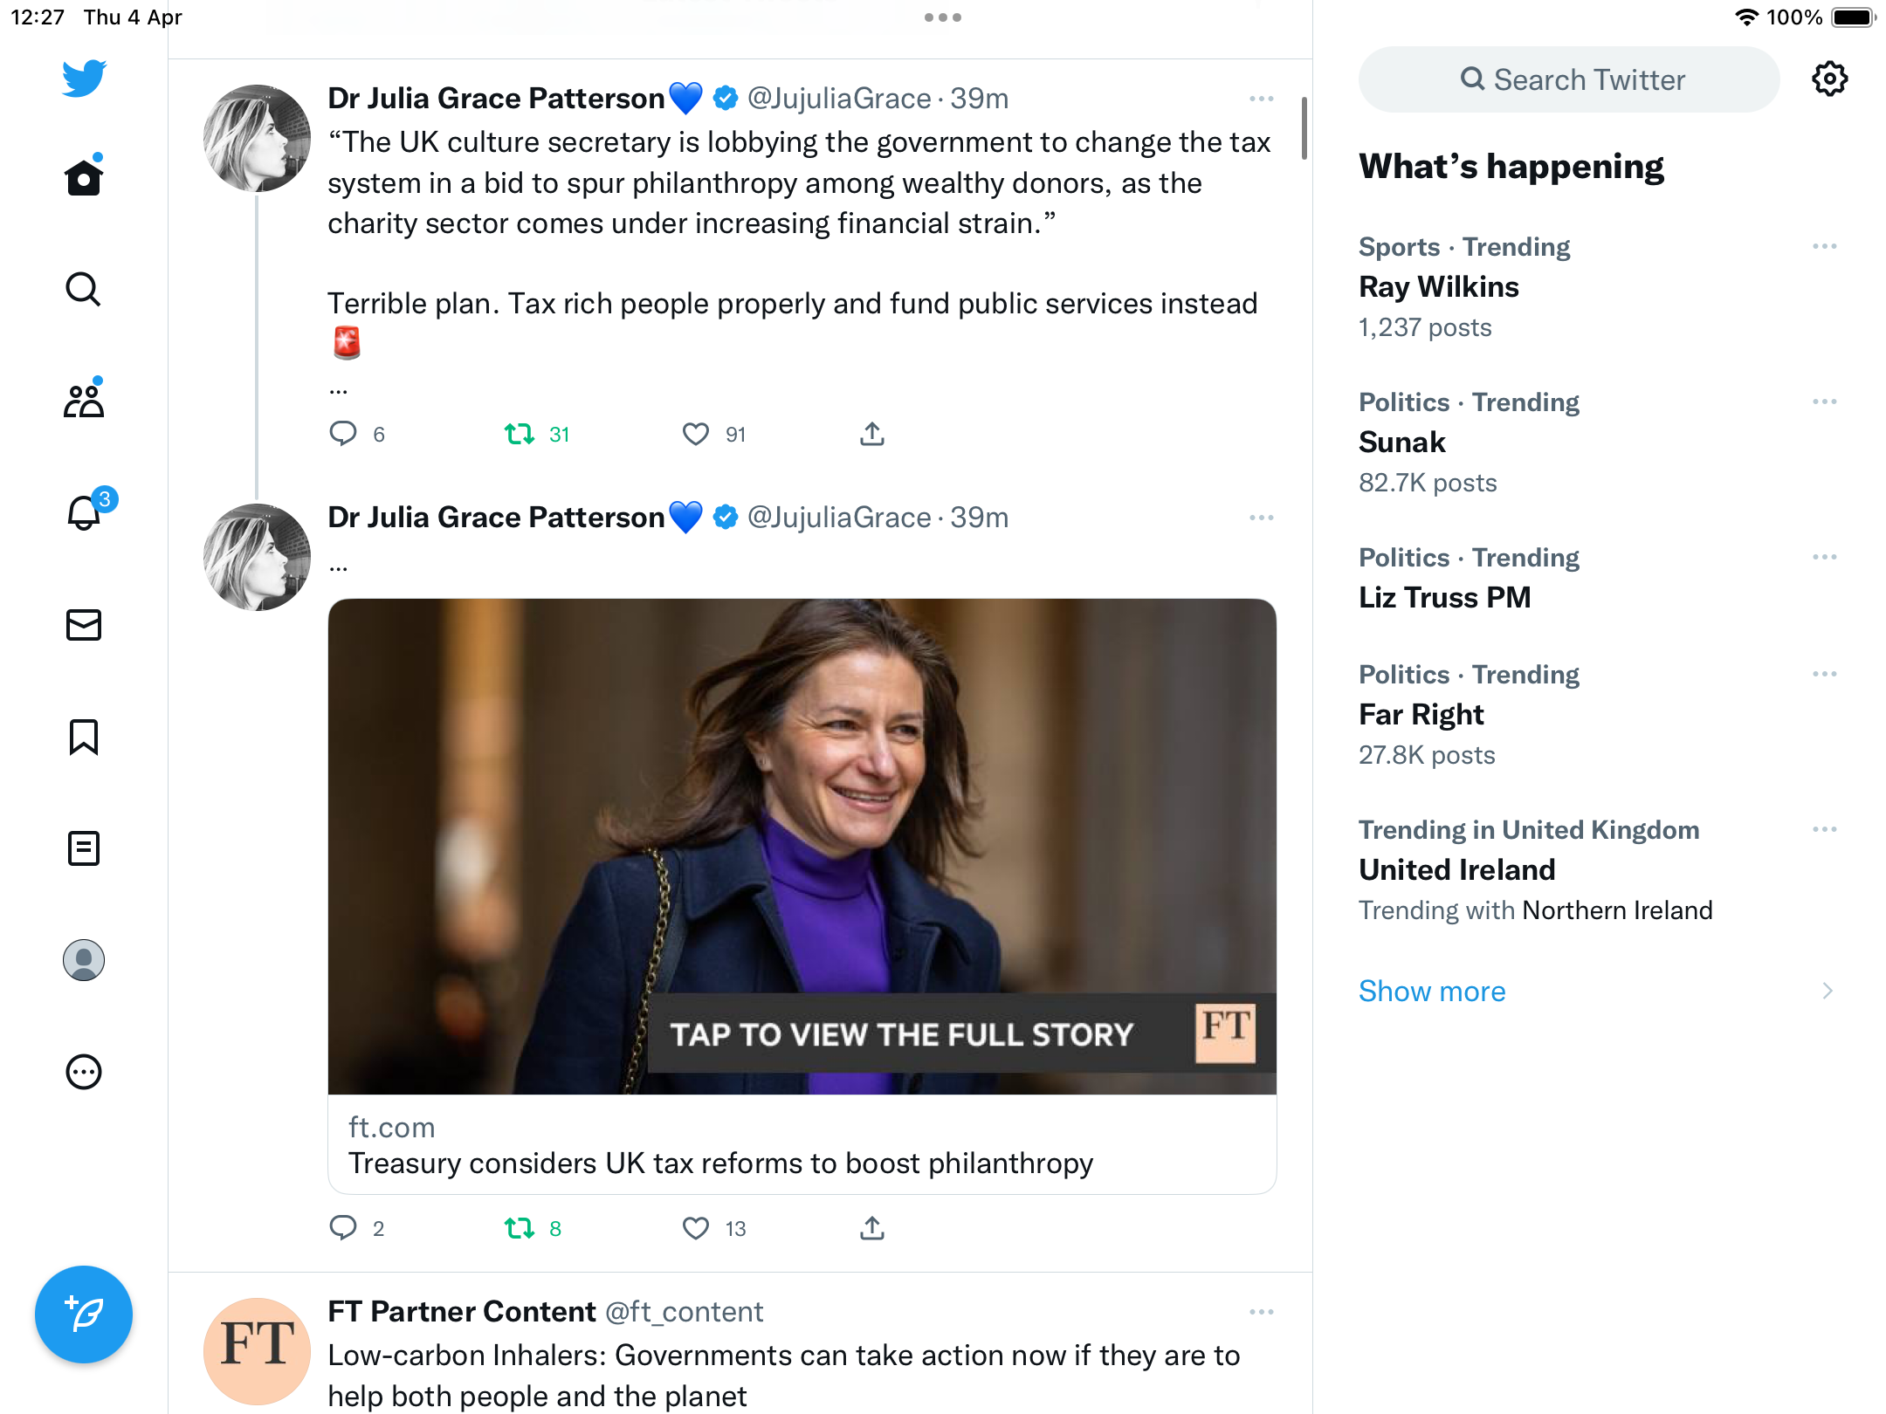Open more options for Liz Truss PM trend
The width and height of the screenshot is (1886, 1414).
point(1825,557)
